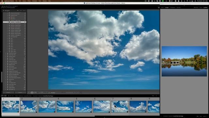
Task: Switch the secondary window to Compare
Action: tap(172, 8)
